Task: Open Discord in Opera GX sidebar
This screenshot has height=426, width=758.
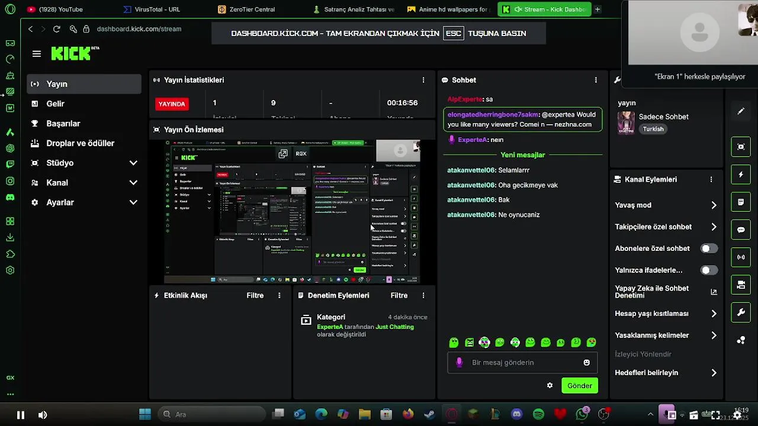Action: tap(10, 197)
